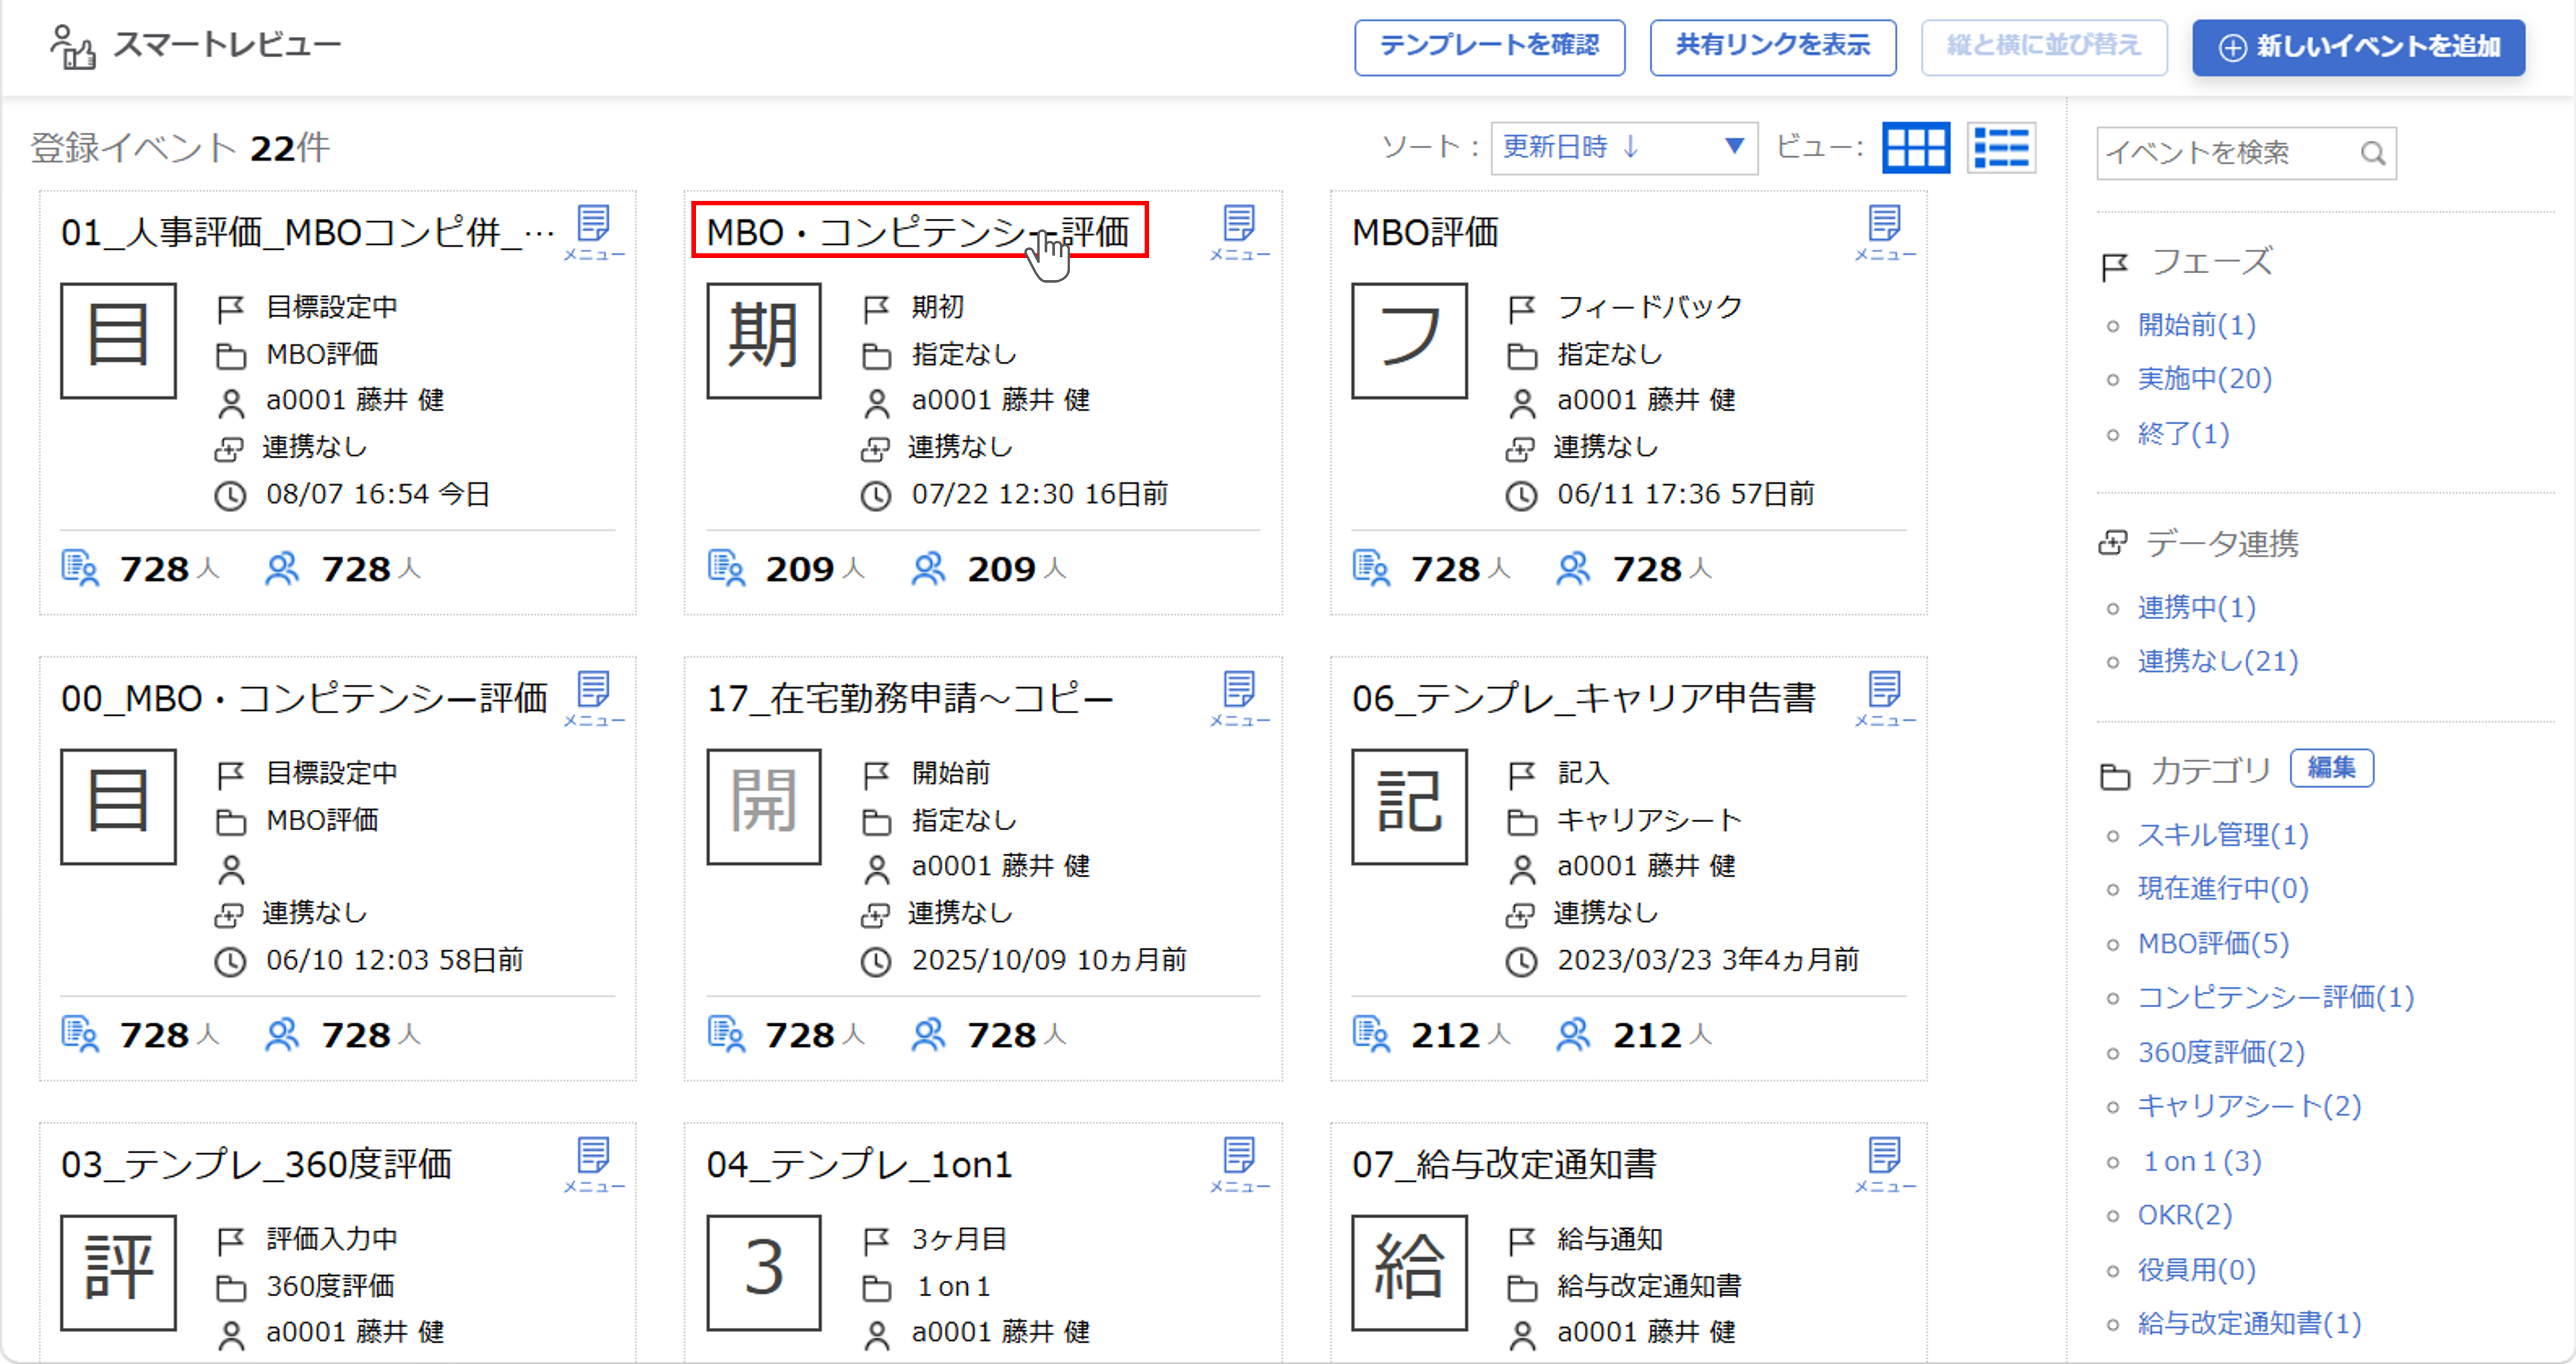This screenshot has width=2576, height=1364.
Task: Filter by category 360度評価(2)
Action: coord(2221,1052)
